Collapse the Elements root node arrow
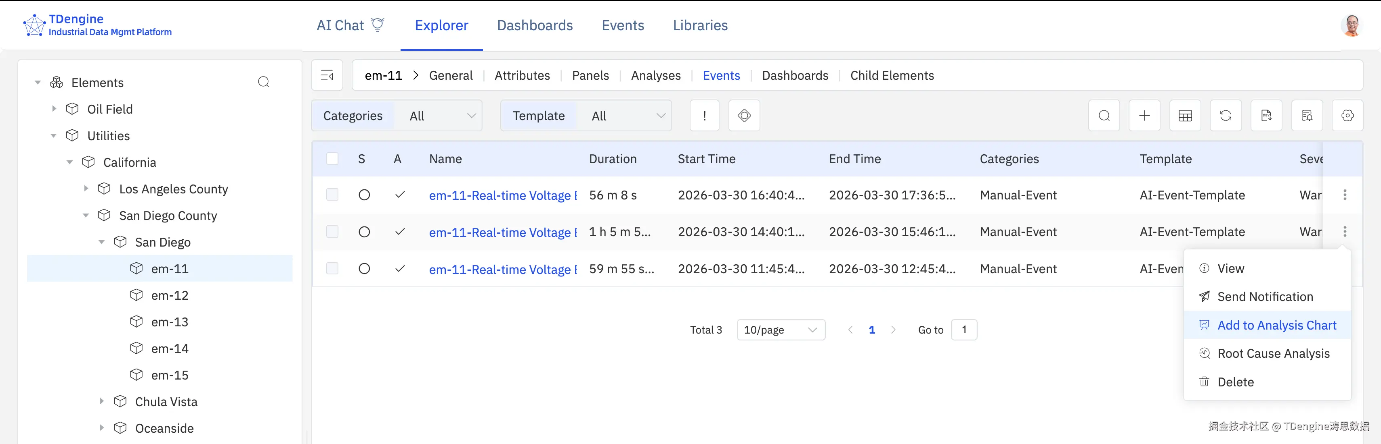The height and width of the screenshot is (444, 1381). [x=38, y=82]
